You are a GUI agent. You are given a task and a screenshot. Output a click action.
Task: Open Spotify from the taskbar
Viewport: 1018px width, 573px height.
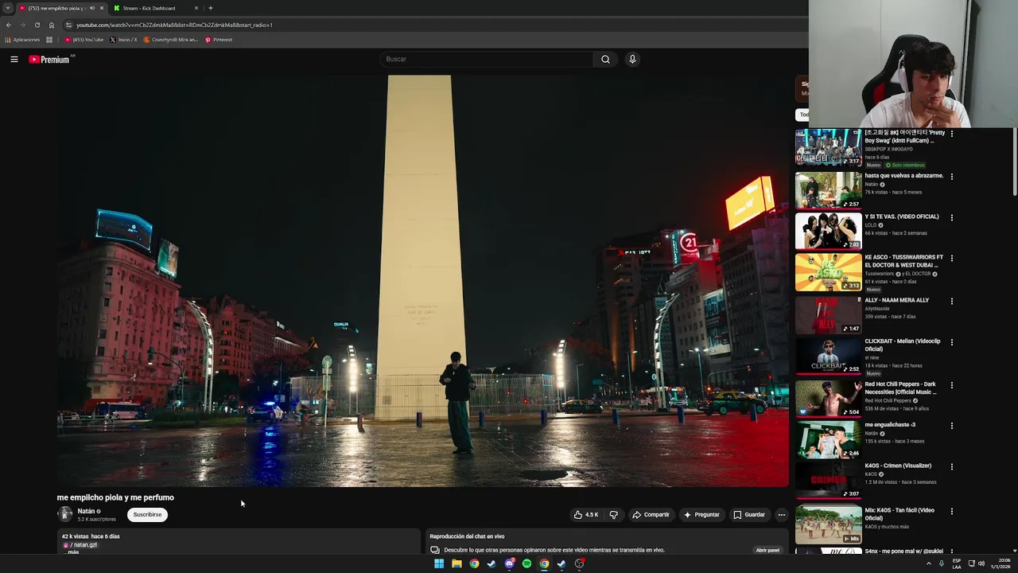coord(526,563)
